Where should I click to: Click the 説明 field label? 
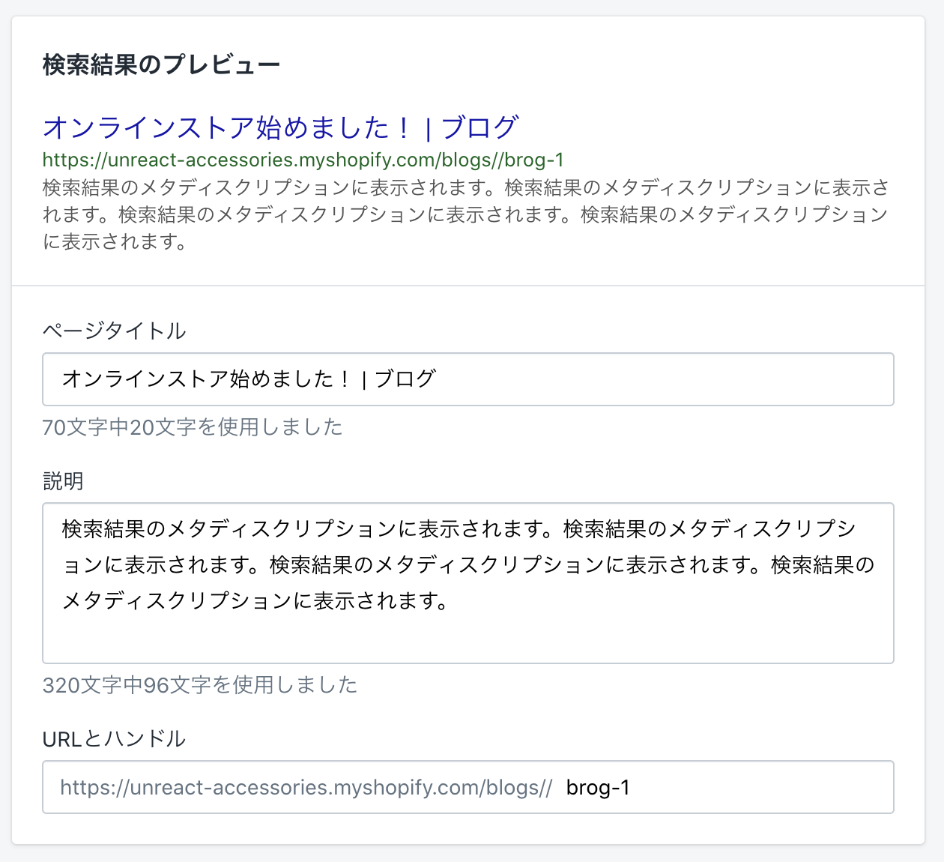[x=63, y=481]
